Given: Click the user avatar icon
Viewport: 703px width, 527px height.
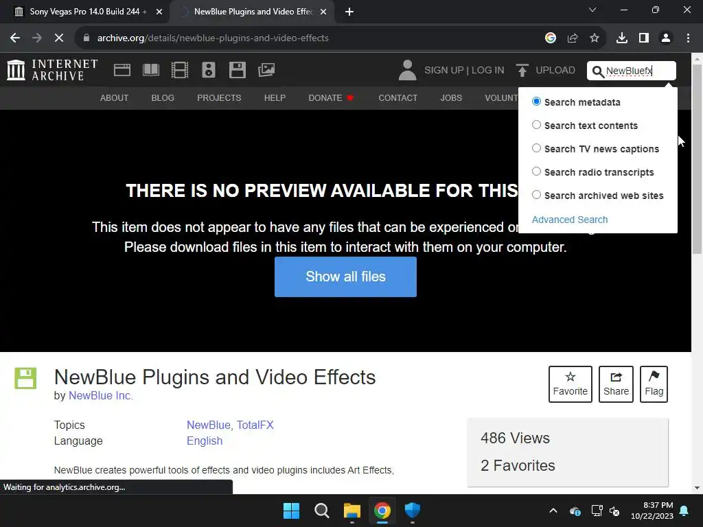Looking at the screenshot, I should click(x=407, y=70).
